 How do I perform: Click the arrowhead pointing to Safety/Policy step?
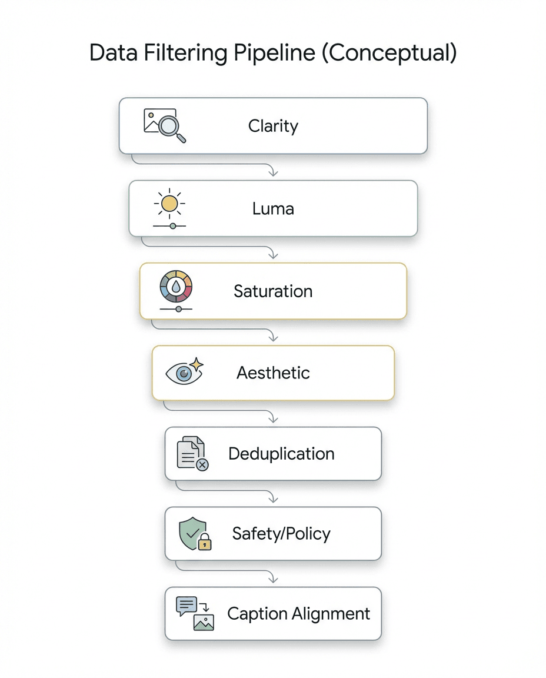pos(272,498)
